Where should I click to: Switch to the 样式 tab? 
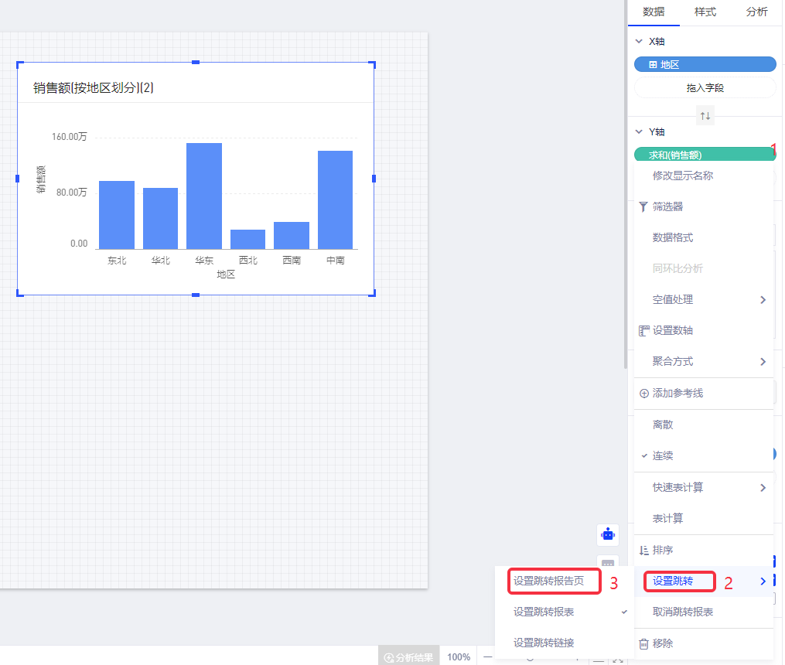[705, 12]
